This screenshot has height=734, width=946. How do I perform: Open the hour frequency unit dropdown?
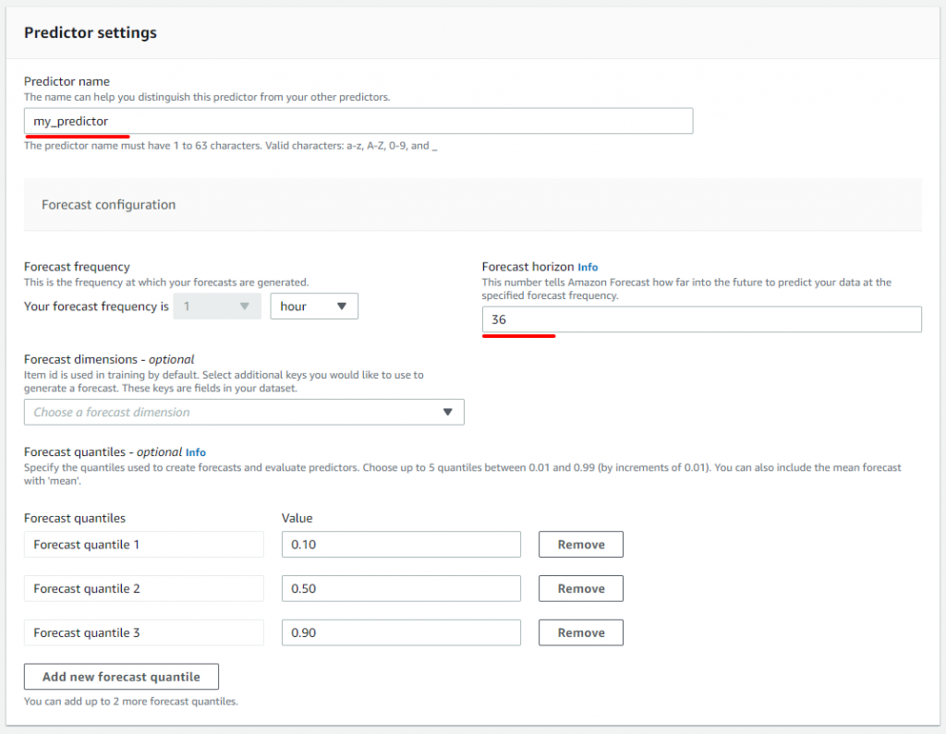point(314,307)
